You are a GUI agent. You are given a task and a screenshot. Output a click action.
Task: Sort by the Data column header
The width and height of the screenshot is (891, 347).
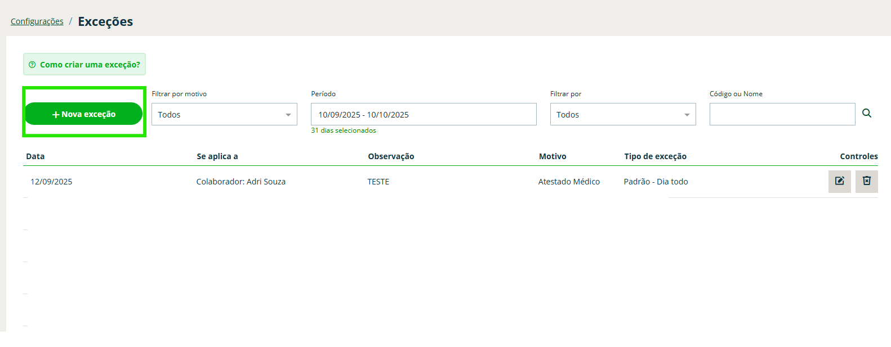click(x=35, y=156)
